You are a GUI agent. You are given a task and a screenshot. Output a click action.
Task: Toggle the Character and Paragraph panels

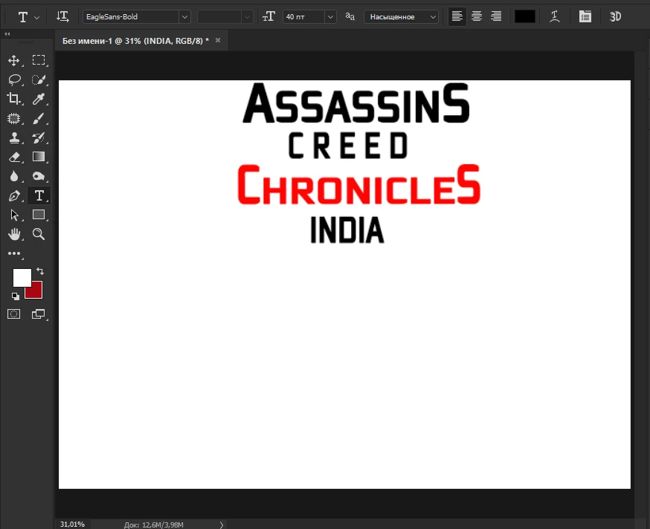click(x=585, y=16)
